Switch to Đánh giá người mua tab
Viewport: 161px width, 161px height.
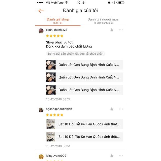pos(103,21)
